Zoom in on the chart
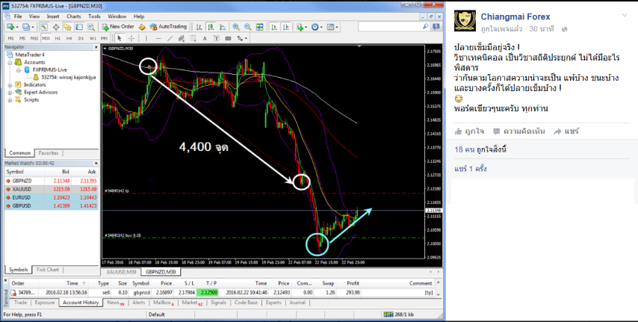The height and width of the screenshot is (322, 638). tap(236, 27)
